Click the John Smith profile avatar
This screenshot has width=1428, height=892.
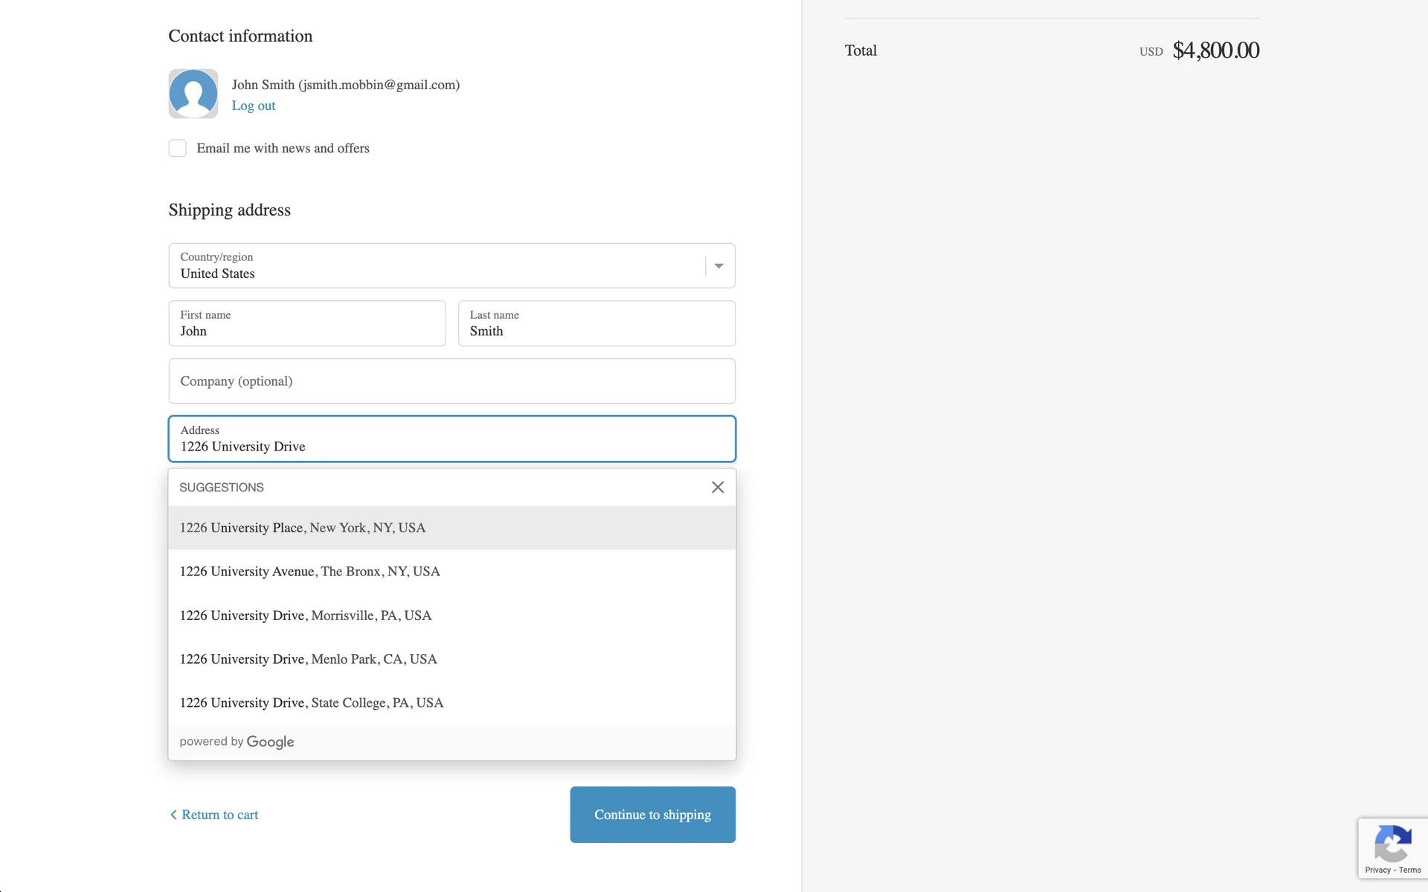tap(193, 94)
